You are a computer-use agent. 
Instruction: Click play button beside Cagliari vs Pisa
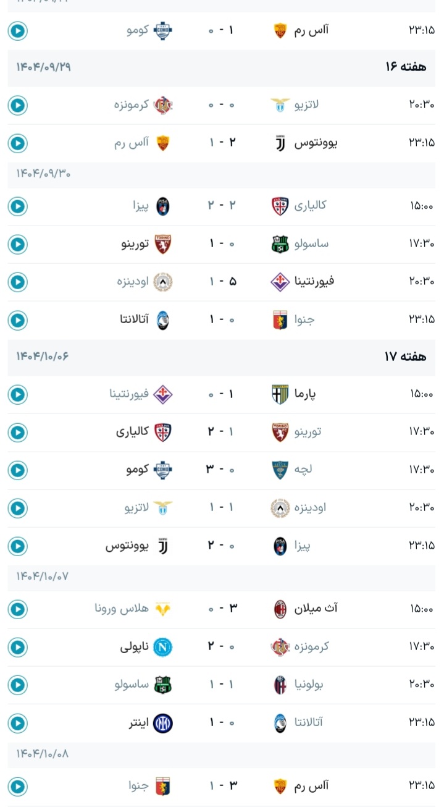pos(17,206)
